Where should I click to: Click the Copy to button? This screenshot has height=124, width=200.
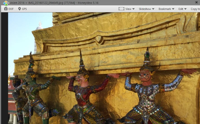[195, 9]
